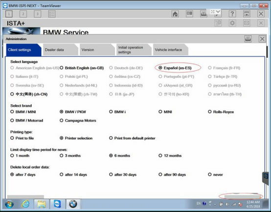Click the documents icon in ISTA+ bar

pos(218,23)
